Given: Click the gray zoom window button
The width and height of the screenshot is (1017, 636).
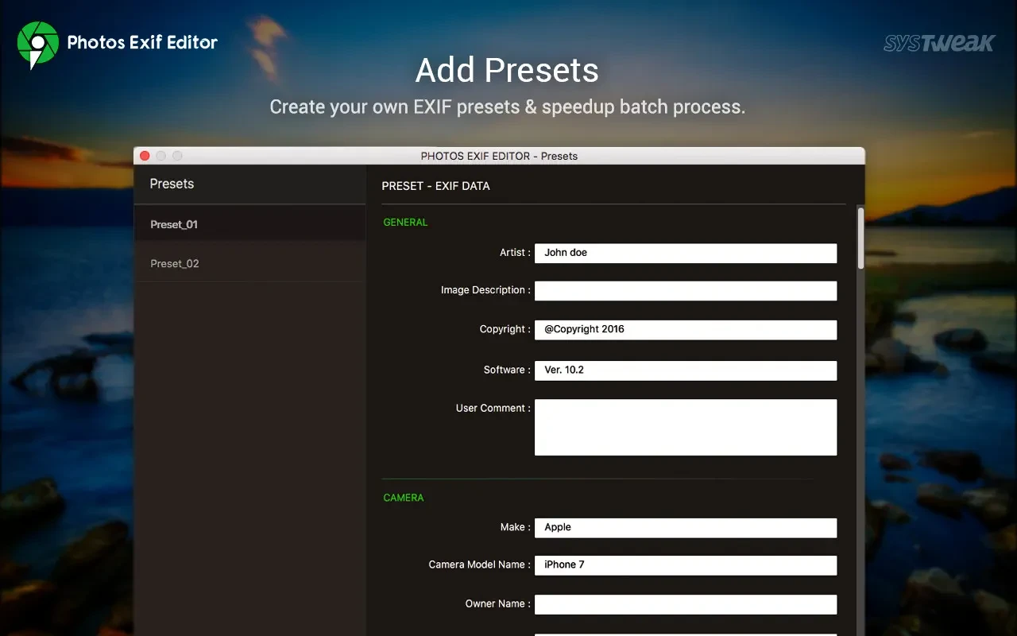Looking at the screenshot, I should [x=177, y=156].
